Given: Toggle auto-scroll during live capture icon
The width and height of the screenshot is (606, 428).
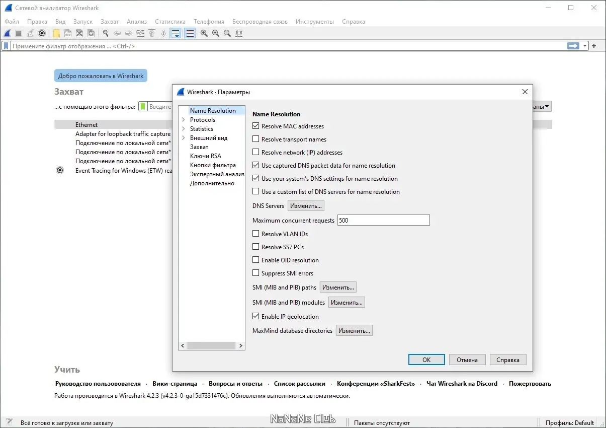Looking at the screenshot, I should tap(176, 33).
